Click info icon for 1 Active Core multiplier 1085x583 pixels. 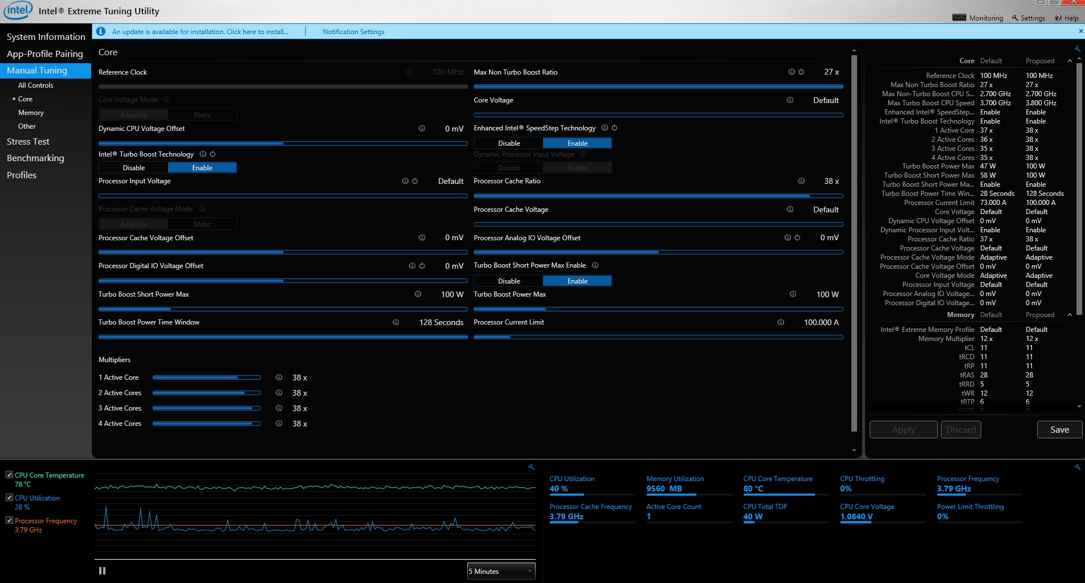click(x=279, y=377)
